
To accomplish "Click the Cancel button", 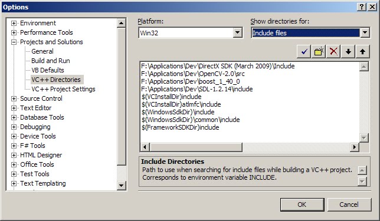I will pyautogui.click(x=349, y=204).
